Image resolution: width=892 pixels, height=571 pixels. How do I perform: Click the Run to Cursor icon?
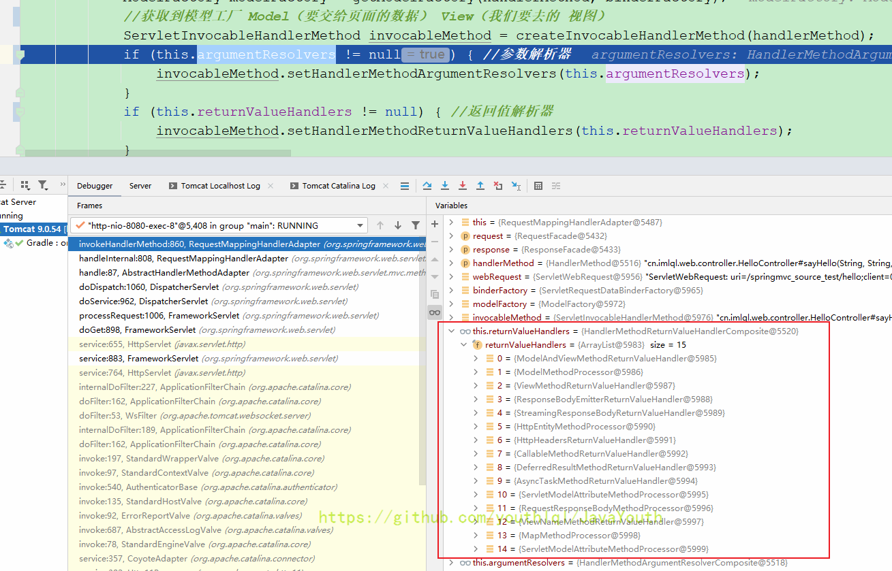tap(516, 186)
